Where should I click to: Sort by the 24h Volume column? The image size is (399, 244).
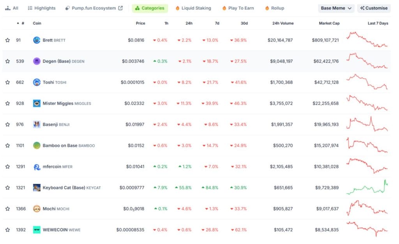point(283,23)
